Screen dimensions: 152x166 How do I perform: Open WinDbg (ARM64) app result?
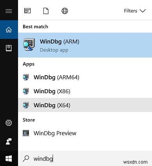(x=85, y=77)
